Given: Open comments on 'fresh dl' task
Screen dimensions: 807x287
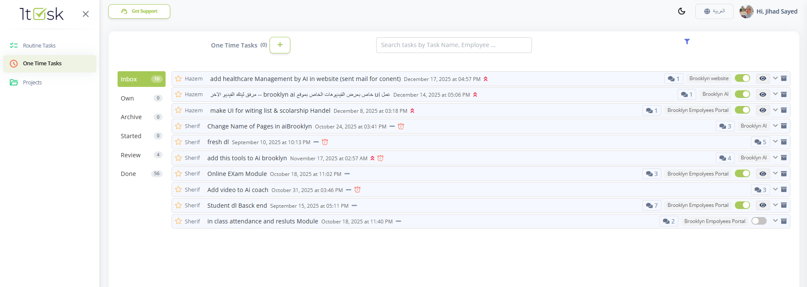Looking at the screenshot, I should point(760,142).
